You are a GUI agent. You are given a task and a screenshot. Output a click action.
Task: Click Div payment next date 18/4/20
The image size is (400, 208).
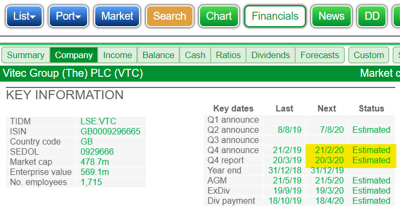(x=329, y=201)
